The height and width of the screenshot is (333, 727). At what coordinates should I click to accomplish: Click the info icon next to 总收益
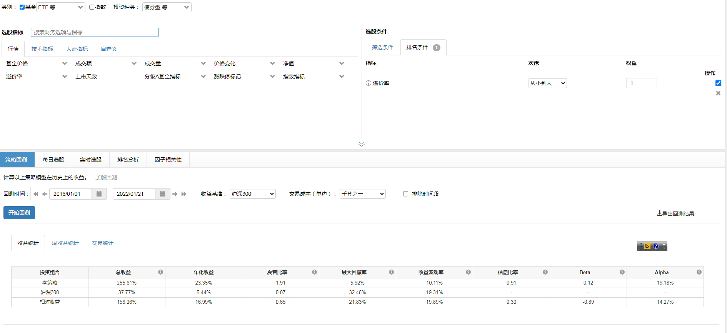[160, 272]
